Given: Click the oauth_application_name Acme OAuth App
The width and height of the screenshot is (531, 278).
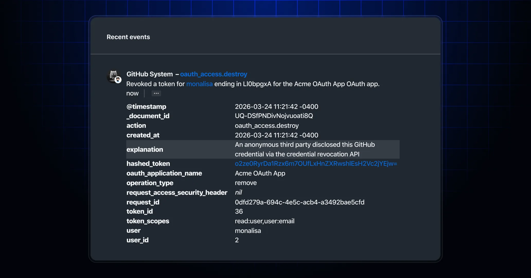Looking at the screenshot, I should point(260,173).
